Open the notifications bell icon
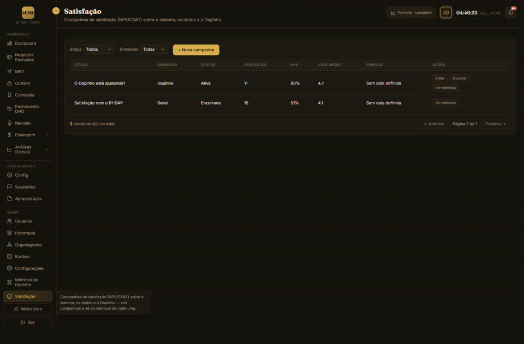The width and height of the screenshot is (524, 344). coord(510,13)
